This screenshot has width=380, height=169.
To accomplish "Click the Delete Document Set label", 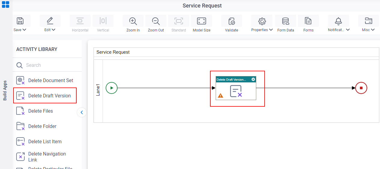I will click(51, 80).
